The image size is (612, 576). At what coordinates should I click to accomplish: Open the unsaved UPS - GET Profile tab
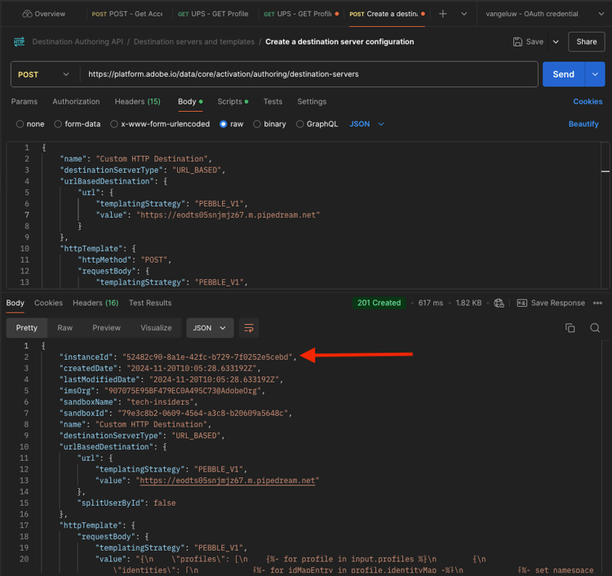(x=301, y=14)
